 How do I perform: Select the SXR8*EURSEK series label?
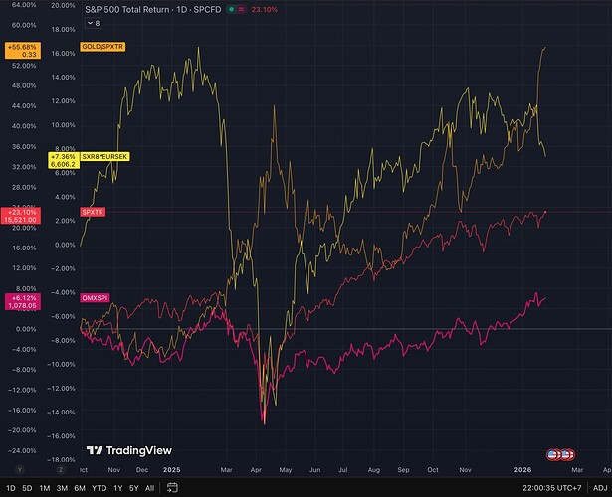pos(104,157)
